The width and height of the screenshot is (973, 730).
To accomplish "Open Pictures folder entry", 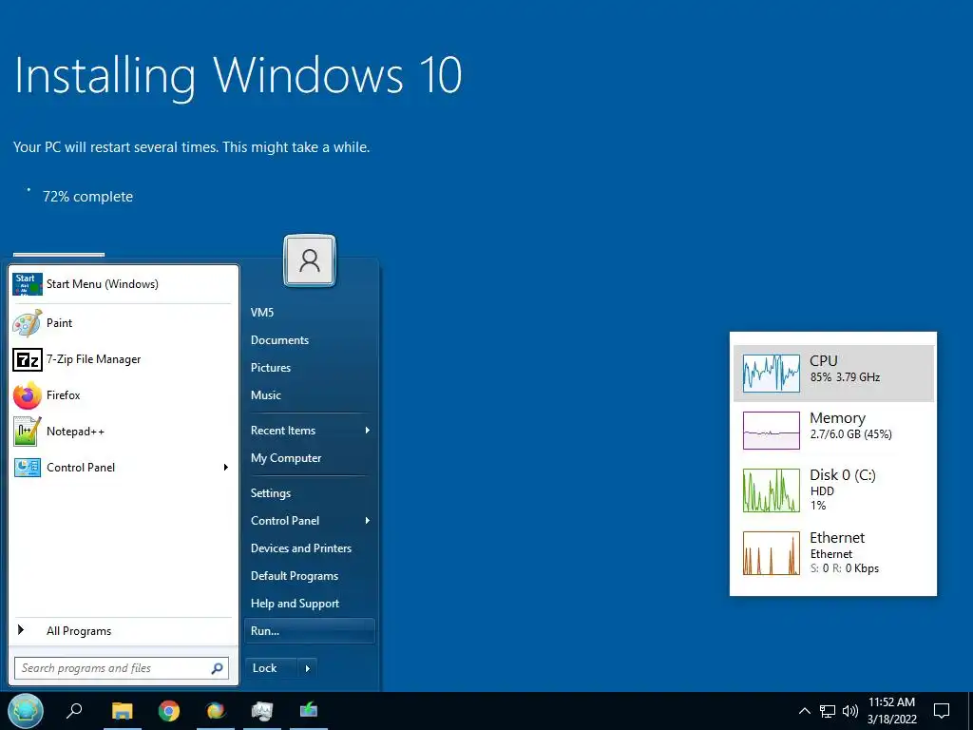I will 271,368.
